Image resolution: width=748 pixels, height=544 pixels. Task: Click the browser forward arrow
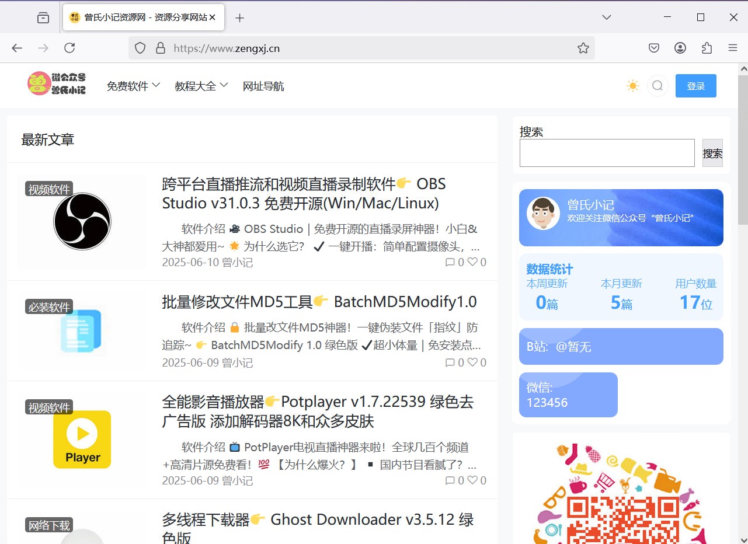pos(43,48)
